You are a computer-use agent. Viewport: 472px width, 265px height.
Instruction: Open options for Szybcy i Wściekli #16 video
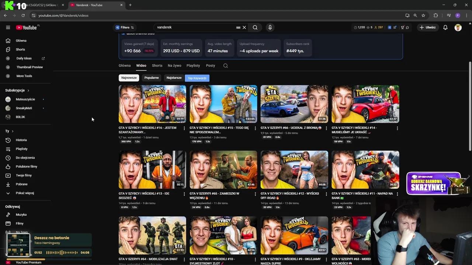coord(184,128)
